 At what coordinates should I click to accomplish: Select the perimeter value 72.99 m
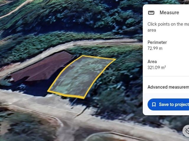[155, 48]
